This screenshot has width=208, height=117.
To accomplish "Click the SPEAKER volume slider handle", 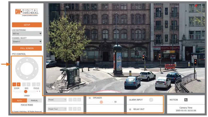I will pyautogui.click(x=101, y=102).
